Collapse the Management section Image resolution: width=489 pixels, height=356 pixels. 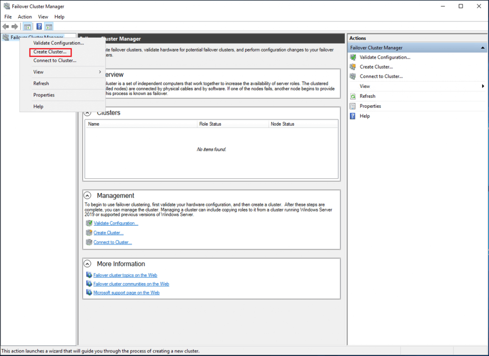[x=88, y=196]
